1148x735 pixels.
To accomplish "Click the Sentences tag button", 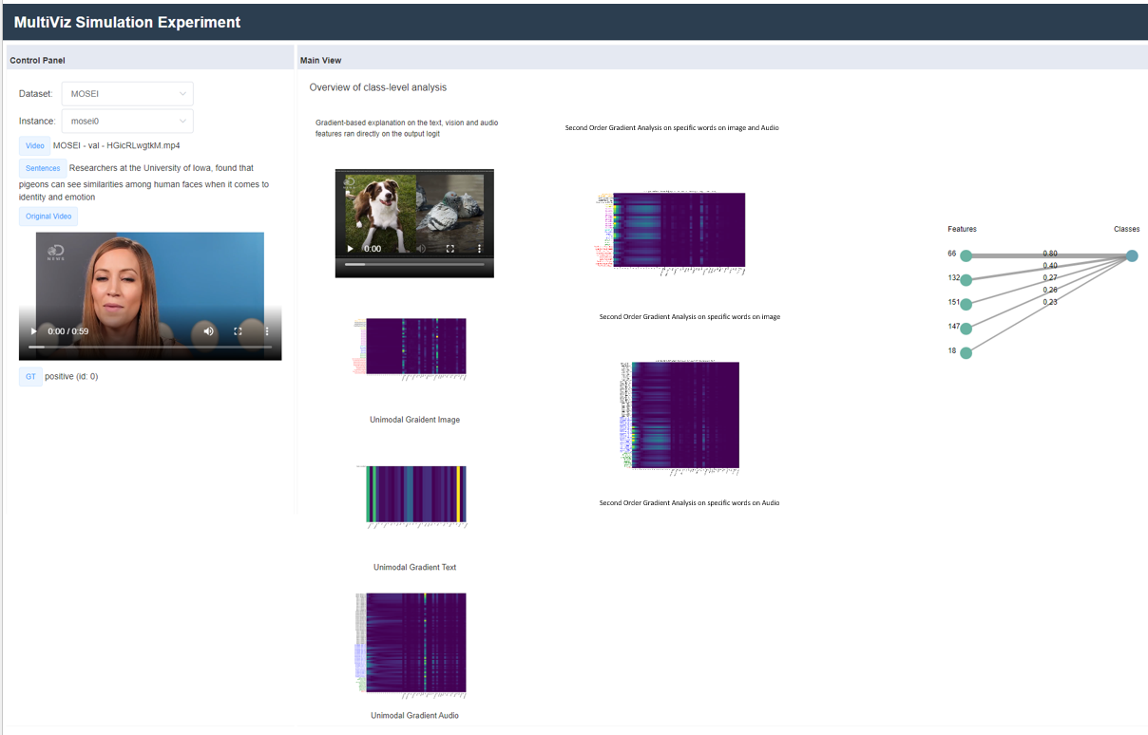I will click(x=43, y=168).
